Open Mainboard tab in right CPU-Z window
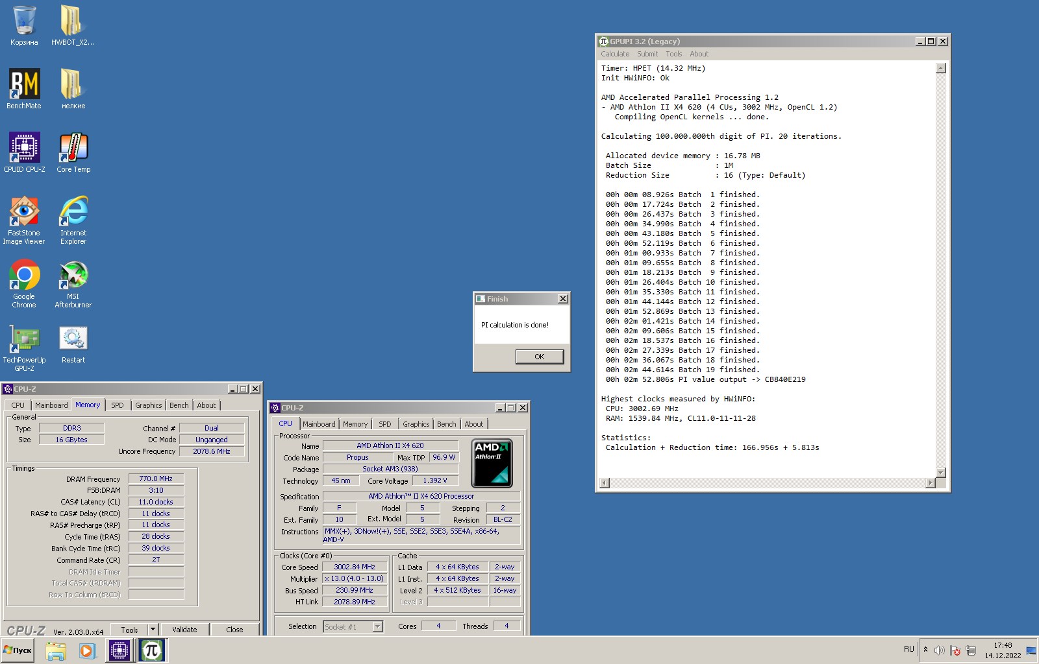The image size is (1039, 664). click(x=319, y=424)
